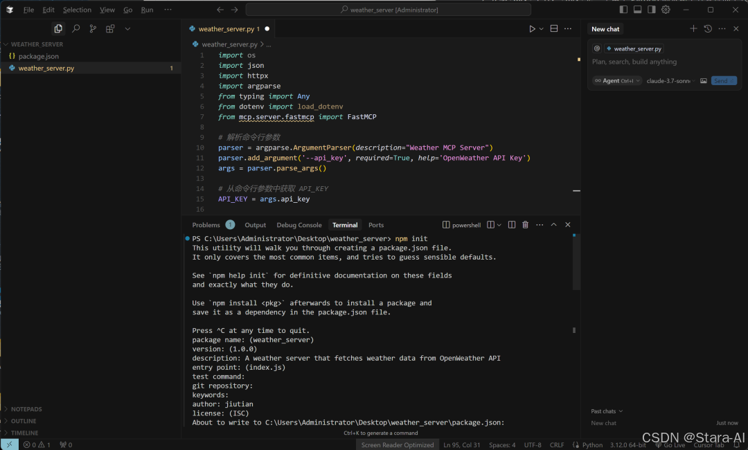Open the Run menu
The image size is (748, 450).
pos(147,10)
